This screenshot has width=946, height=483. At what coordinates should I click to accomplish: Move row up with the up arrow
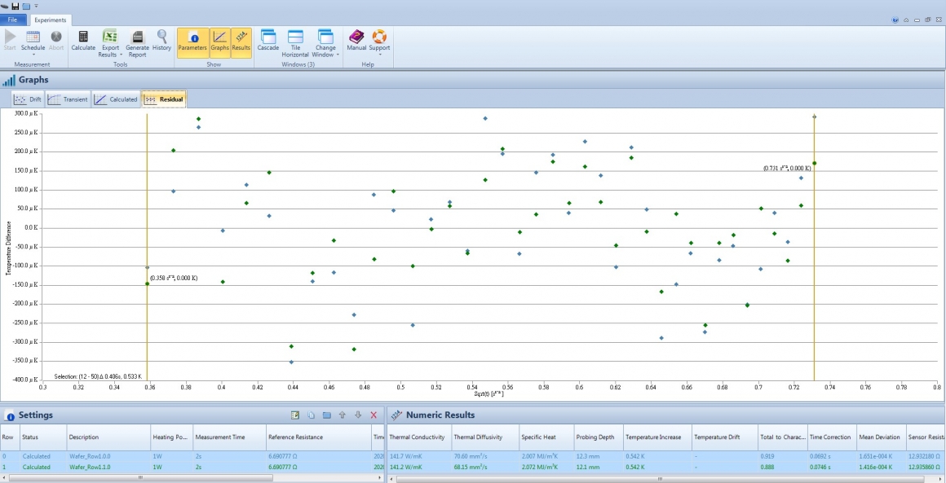pyautogui.click(x=342, y=415)
